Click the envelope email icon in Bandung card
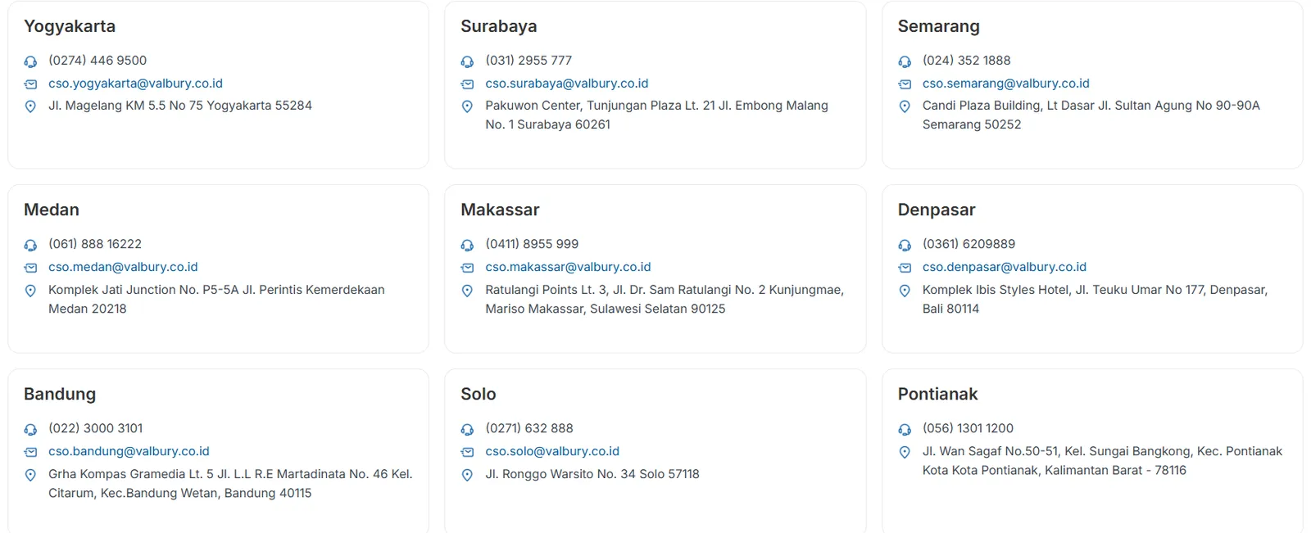This screenshot has width=1311, height=533. pyautogui.click(x=30, y=452)
